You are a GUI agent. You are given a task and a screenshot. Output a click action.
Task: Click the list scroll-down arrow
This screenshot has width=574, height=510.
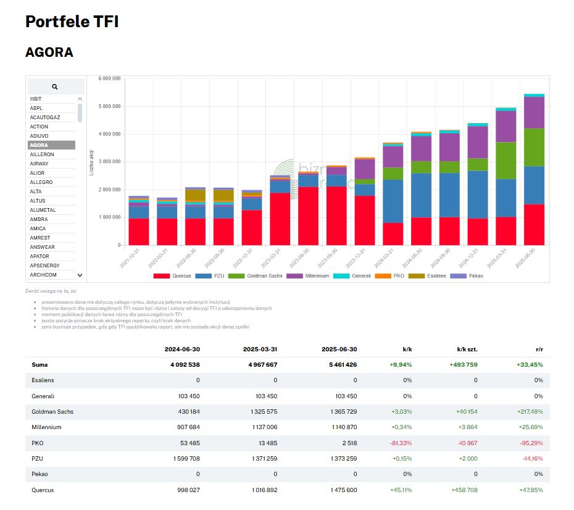tap(80, 275)
